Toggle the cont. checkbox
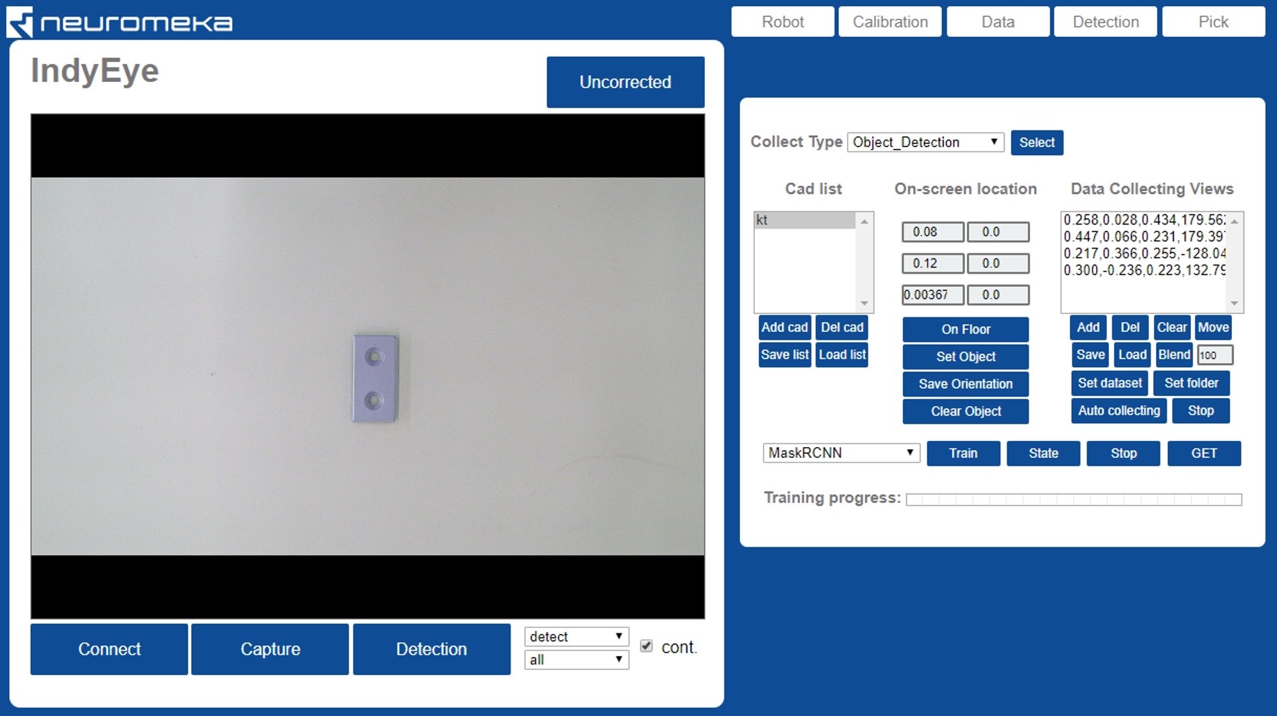Viewport: 1277px width, 716px height. coord(647,646)
